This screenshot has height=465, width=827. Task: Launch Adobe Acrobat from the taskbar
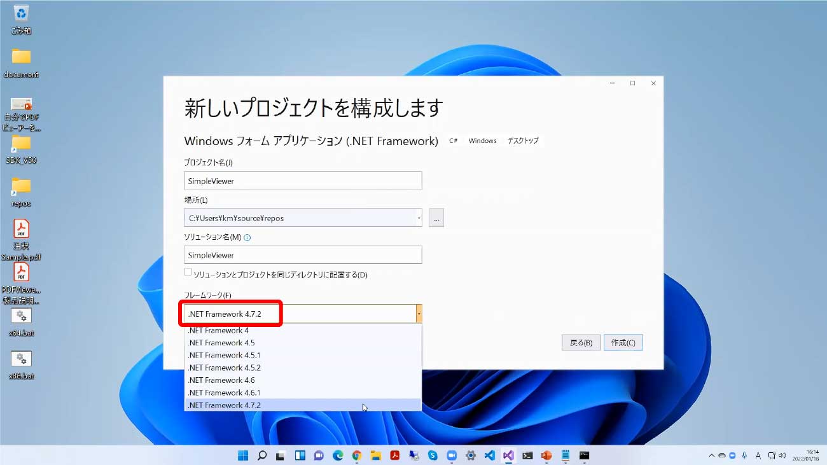coord(394,455)
